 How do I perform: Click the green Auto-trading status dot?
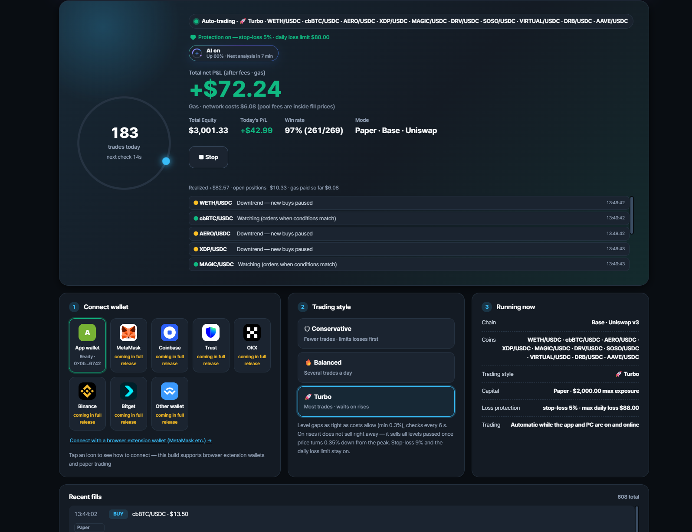[197, 21]
